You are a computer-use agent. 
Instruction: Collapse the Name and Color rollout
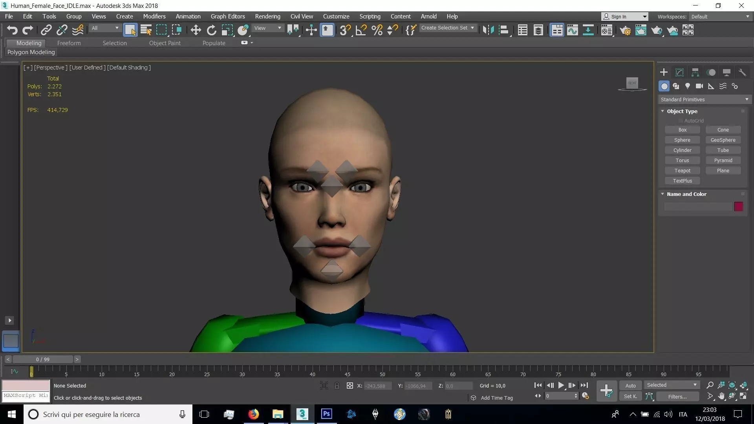[x=662, y=194]
